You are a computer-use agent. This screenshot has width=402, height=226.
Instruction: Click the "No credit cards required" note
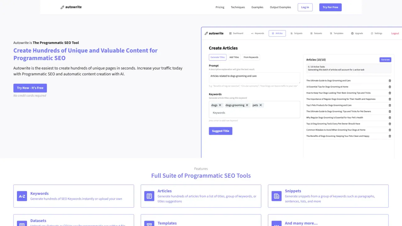click(30, 96)
